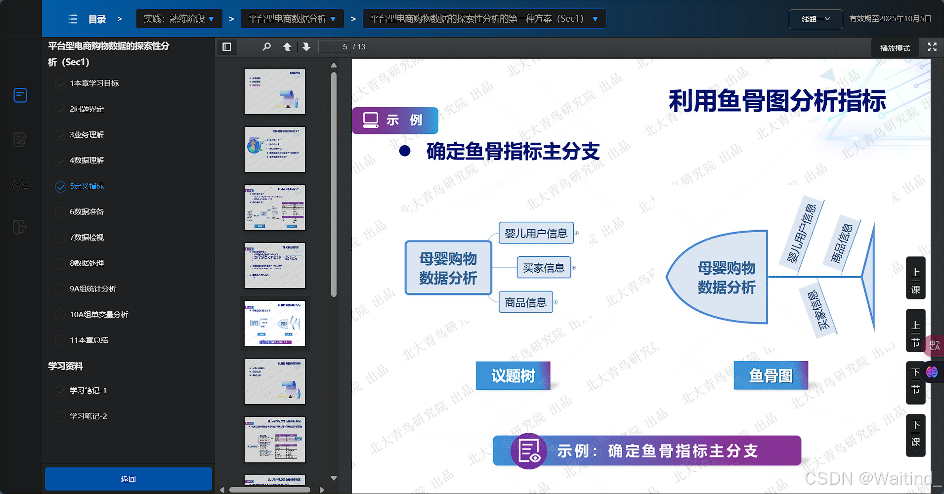Toggle checked circle for 5定义指标
944x494 pixels.
(x=60, y=187)
